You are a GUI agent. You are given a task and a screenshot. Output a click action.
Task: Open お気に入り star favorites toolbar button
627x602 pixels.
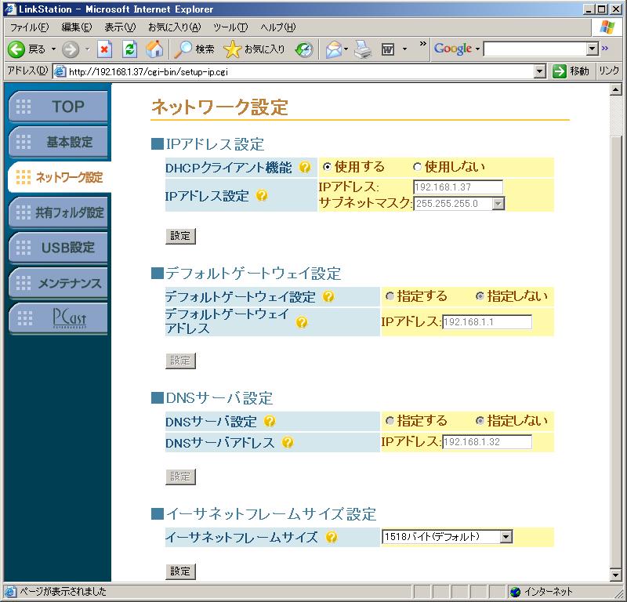point(254,49)
